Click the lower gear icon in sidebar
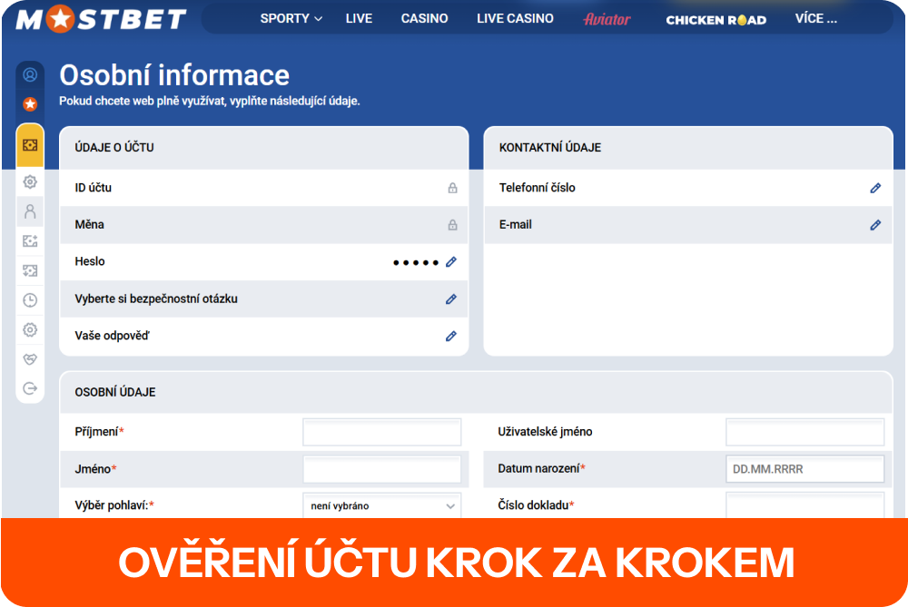Image resolution: width=908 pixels, height=607 pixels. (x=30, y=330)
